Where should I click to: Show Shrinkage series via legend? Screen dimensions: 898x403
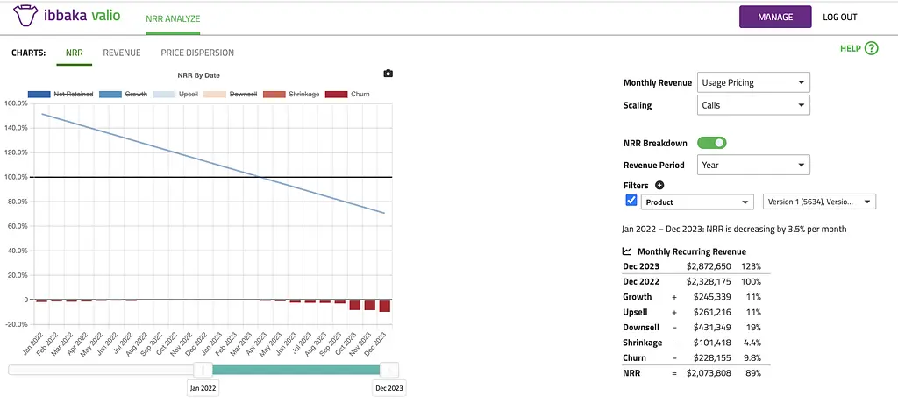[x=275, y=94]
